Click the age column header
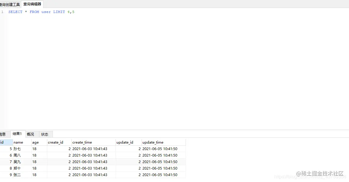Viewport: 349px width, 182px height. (39, 142)
